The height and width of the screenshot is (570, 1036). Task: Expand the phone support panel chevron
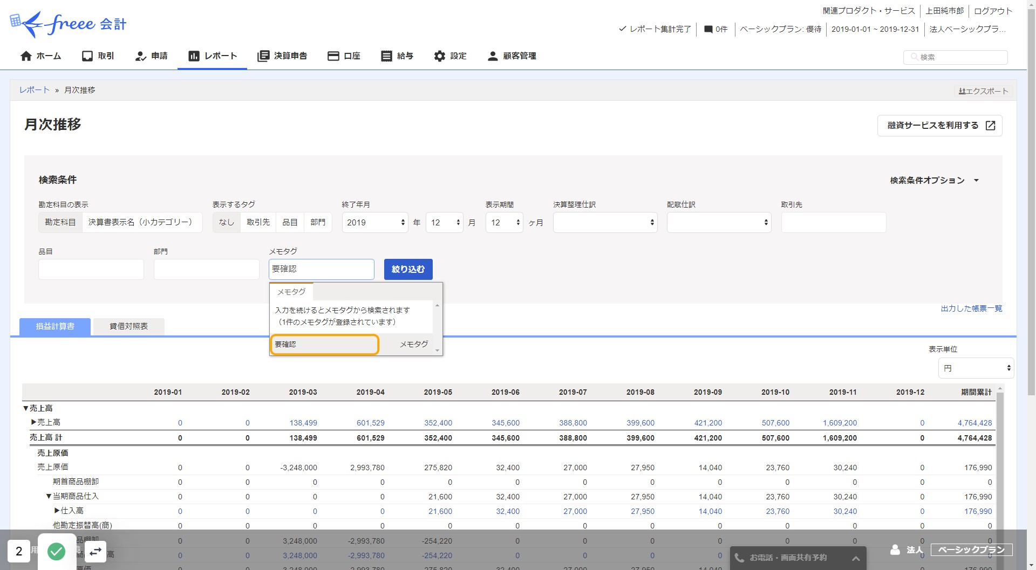[x=856, y=559]
